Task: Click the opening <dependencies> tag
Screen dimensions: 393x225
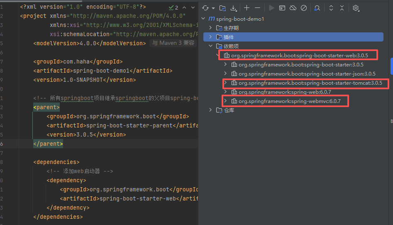Action: [x=56, y=162]
